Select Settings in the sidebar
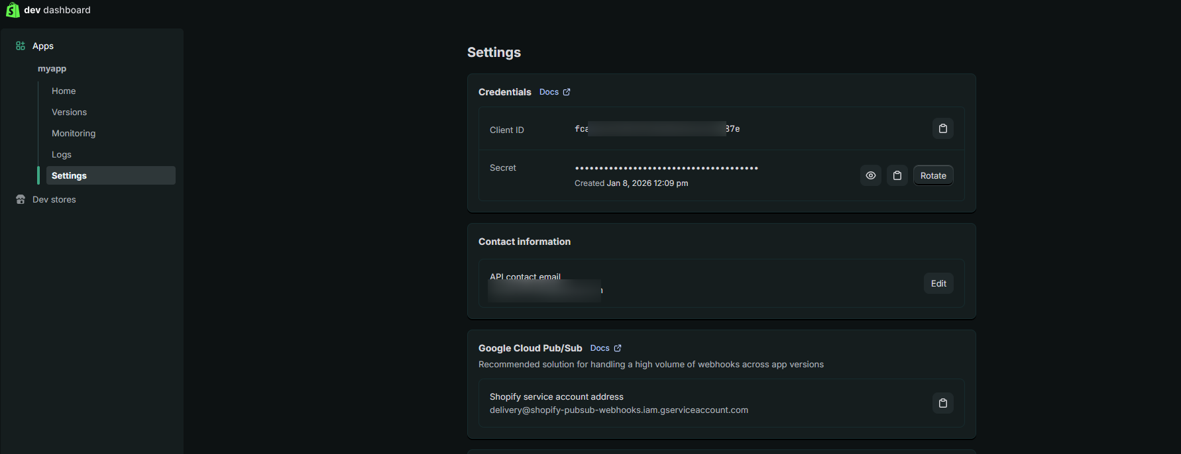This screenshot has height=454, width=1181. click(69, 175)
